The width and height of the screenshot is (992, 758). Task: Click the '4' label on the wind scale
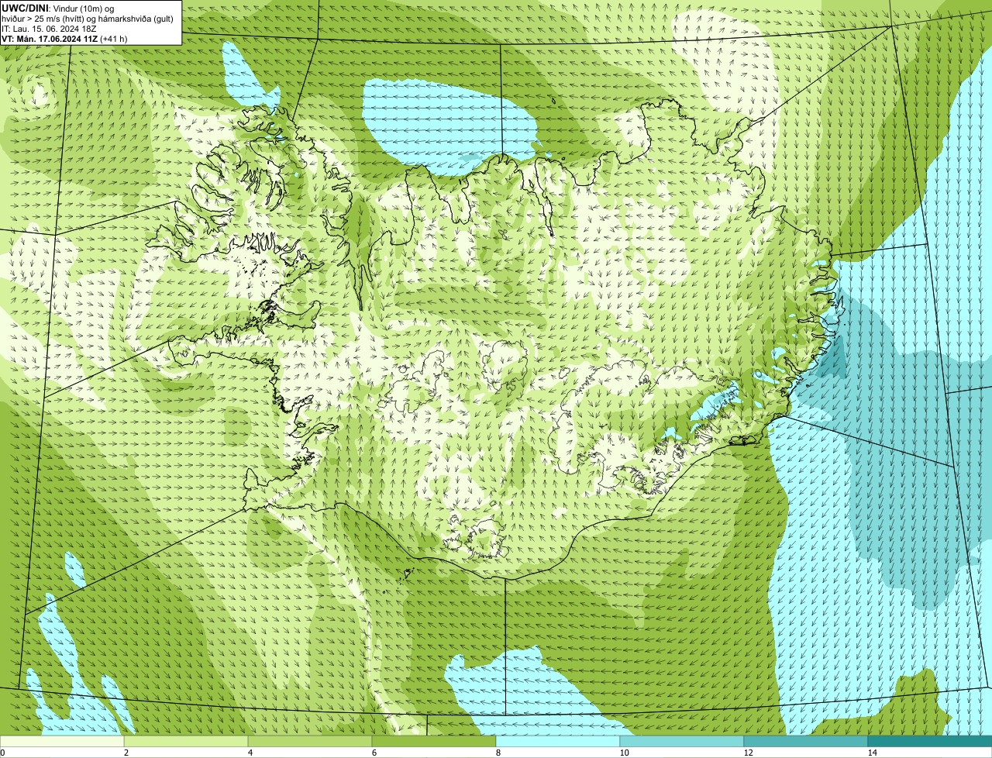250,753
